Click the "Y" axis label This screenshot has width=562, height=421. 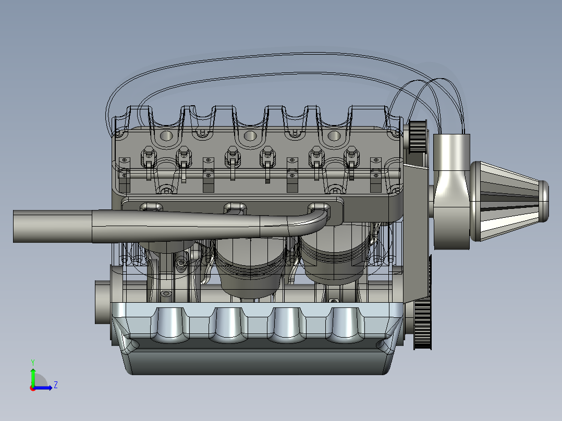pyautogui.click(x=33, y=363)
